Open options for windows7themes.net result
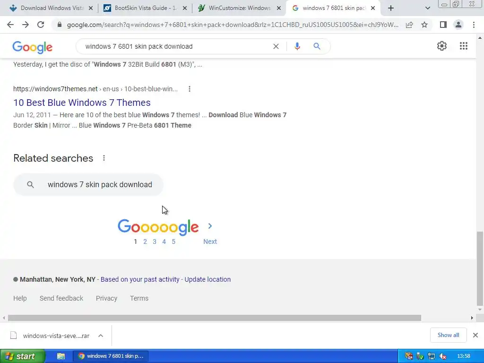This screenshot has width=484, height=363. 190,89
